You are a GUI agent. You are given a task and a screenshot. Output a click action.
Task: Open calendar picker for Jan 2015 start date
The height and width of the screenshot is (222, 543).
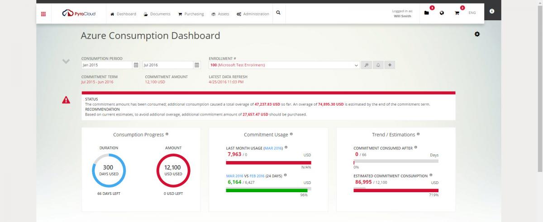[x=136, y=65]
